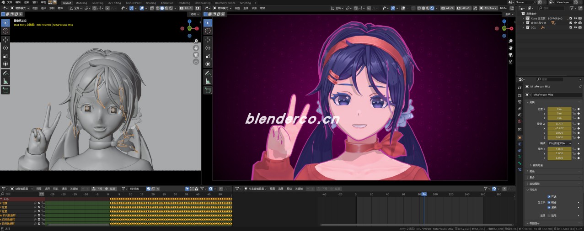Click the frame 86 playhead marker
Viewport: 584px width, 231px height.
pos(424,194)
